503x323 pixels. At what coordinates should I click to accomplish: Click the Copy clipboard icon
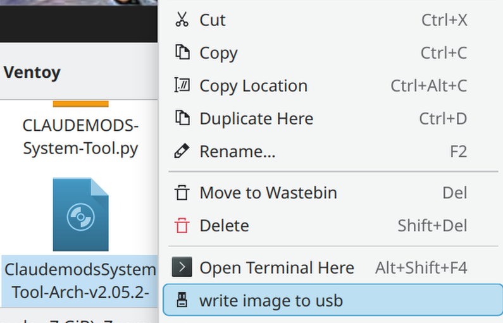tap(182, 52)
